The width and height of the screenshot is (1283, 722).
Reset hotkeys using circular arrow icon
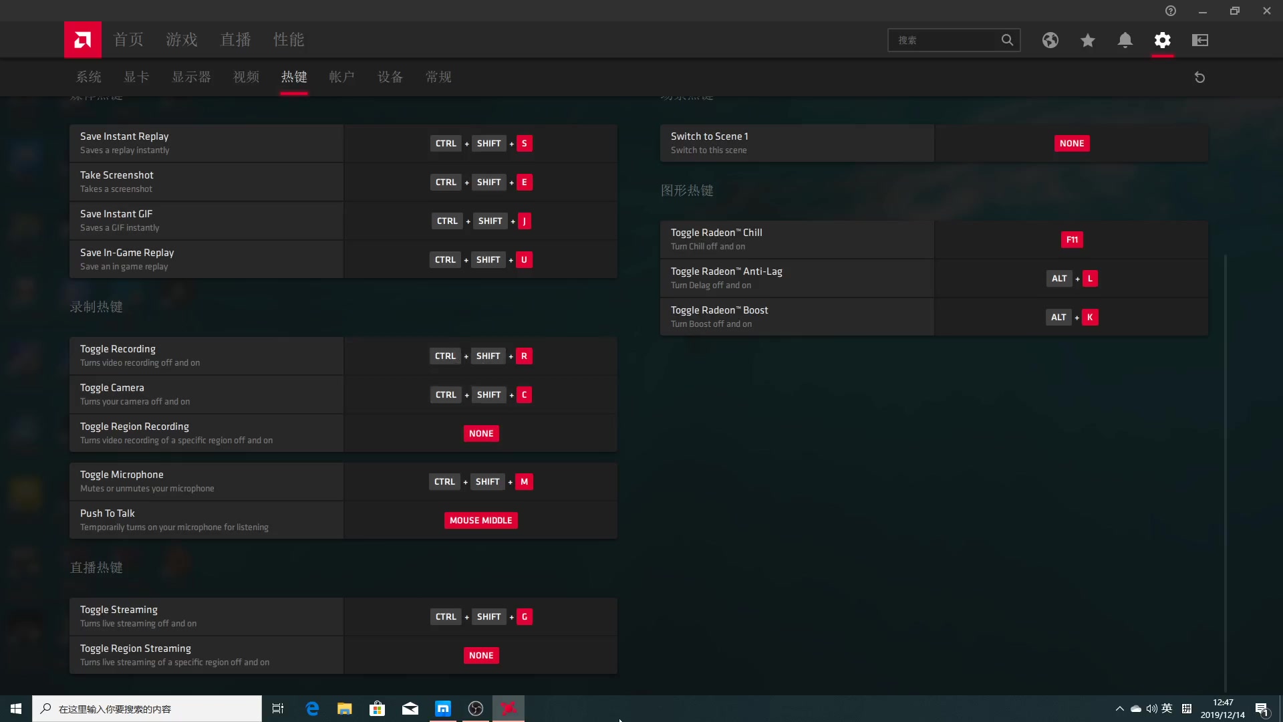coord(1199,77)
